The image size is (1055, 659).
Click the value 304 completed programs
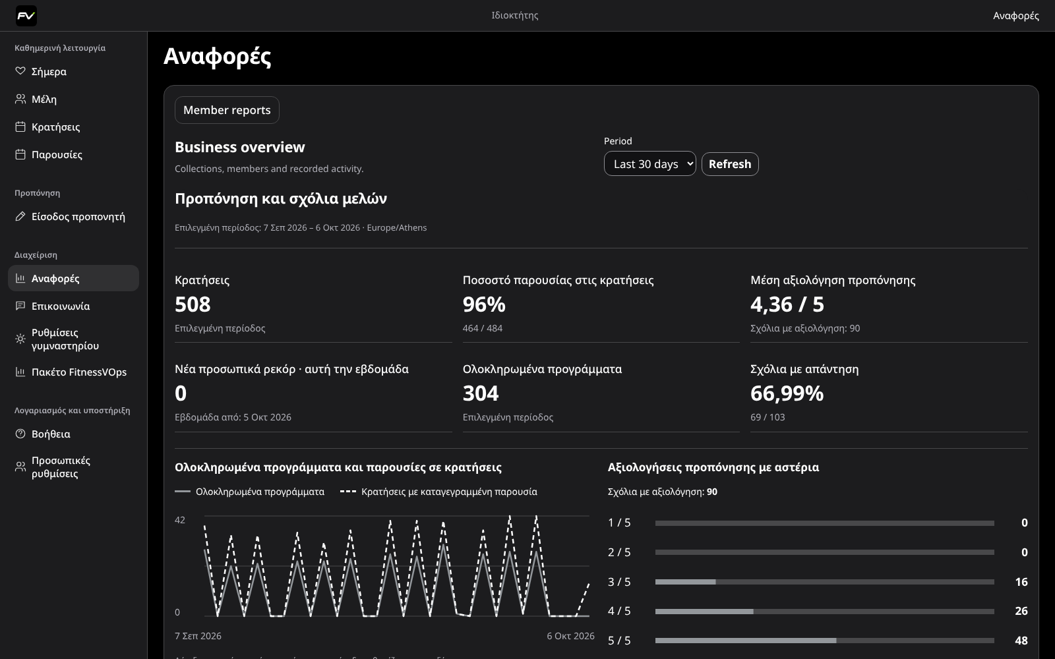pyautogui.click(x=481, y=393)
